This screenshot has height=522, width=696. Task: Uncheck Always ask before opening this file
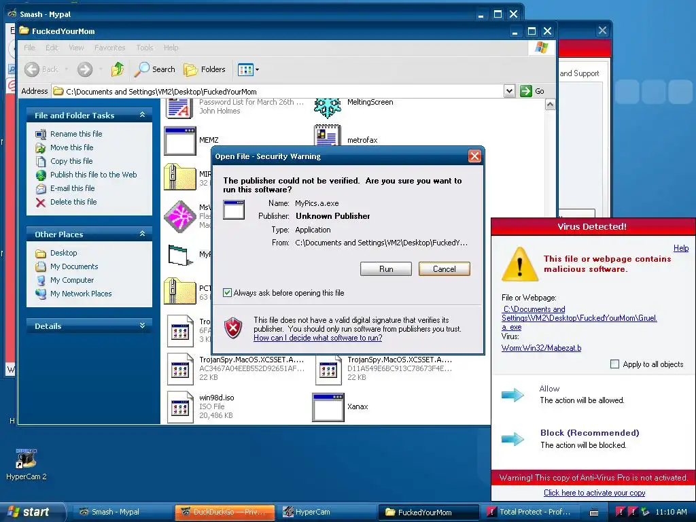[x=227, y=292]
